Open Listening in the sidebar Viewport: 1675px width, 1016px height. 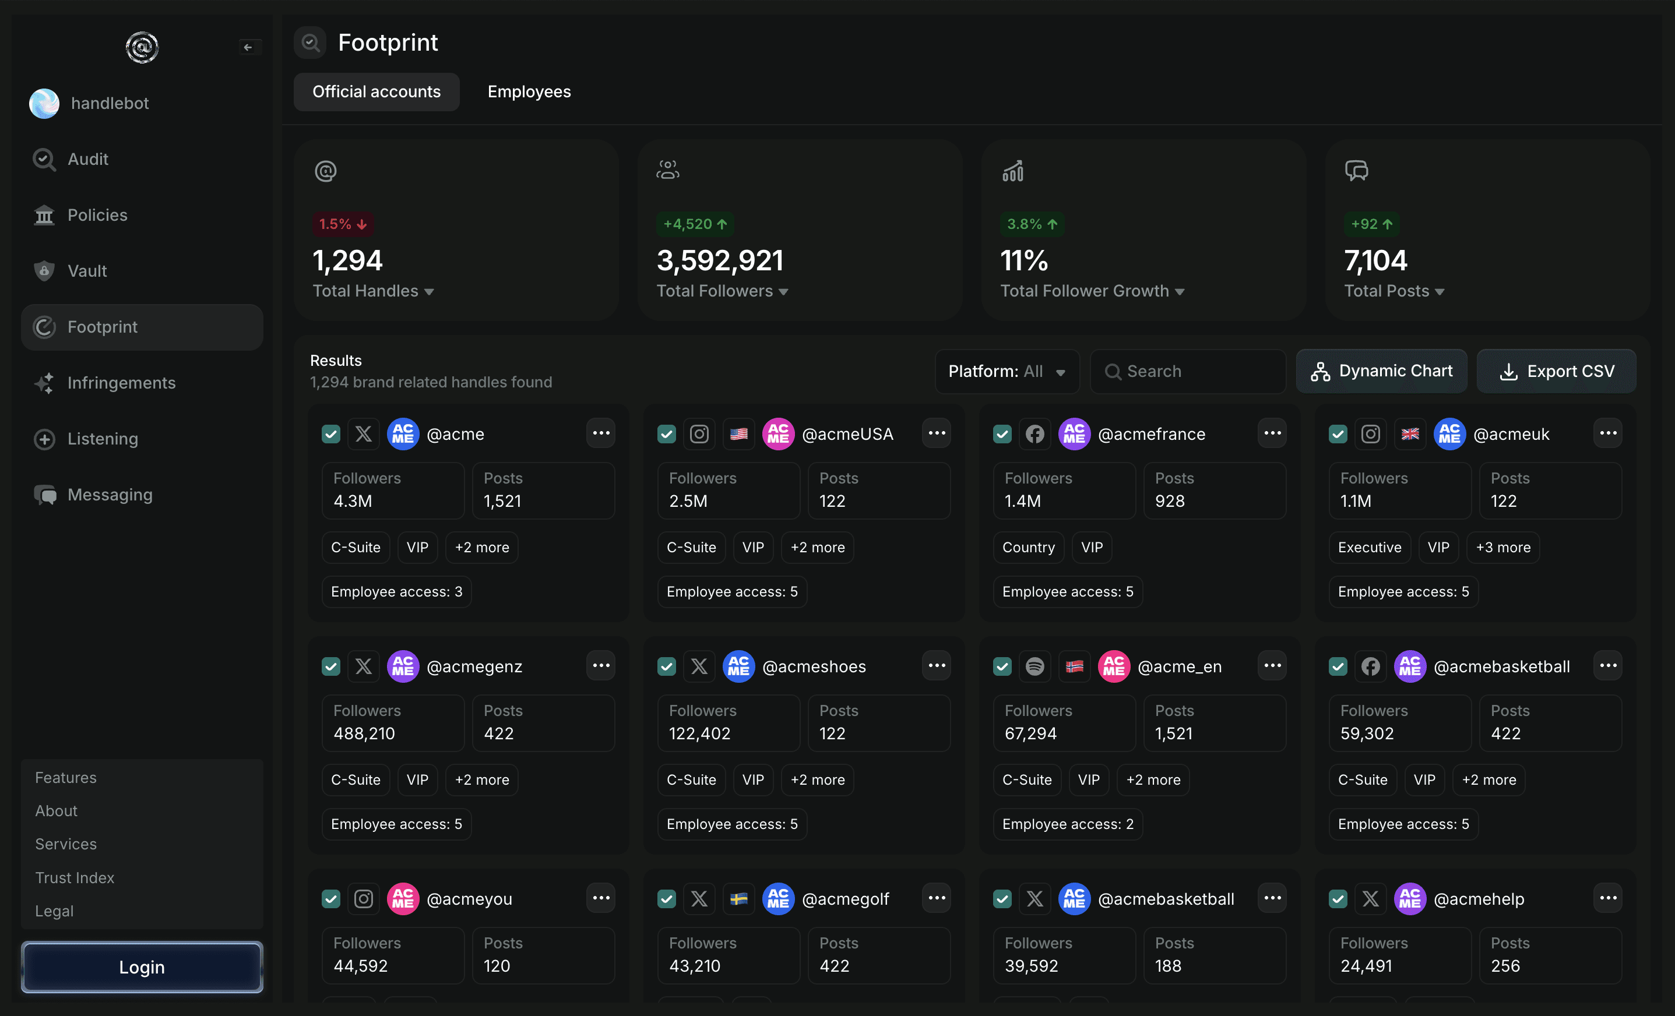point(103,438)
